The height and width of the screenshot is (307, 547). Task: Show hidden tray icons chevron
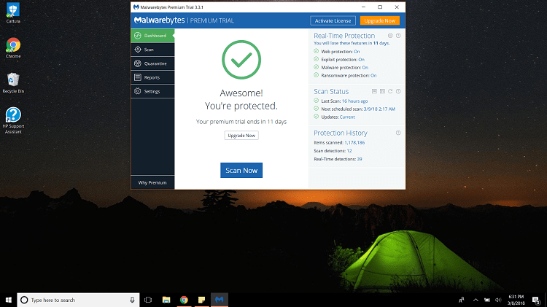[476, 300]
